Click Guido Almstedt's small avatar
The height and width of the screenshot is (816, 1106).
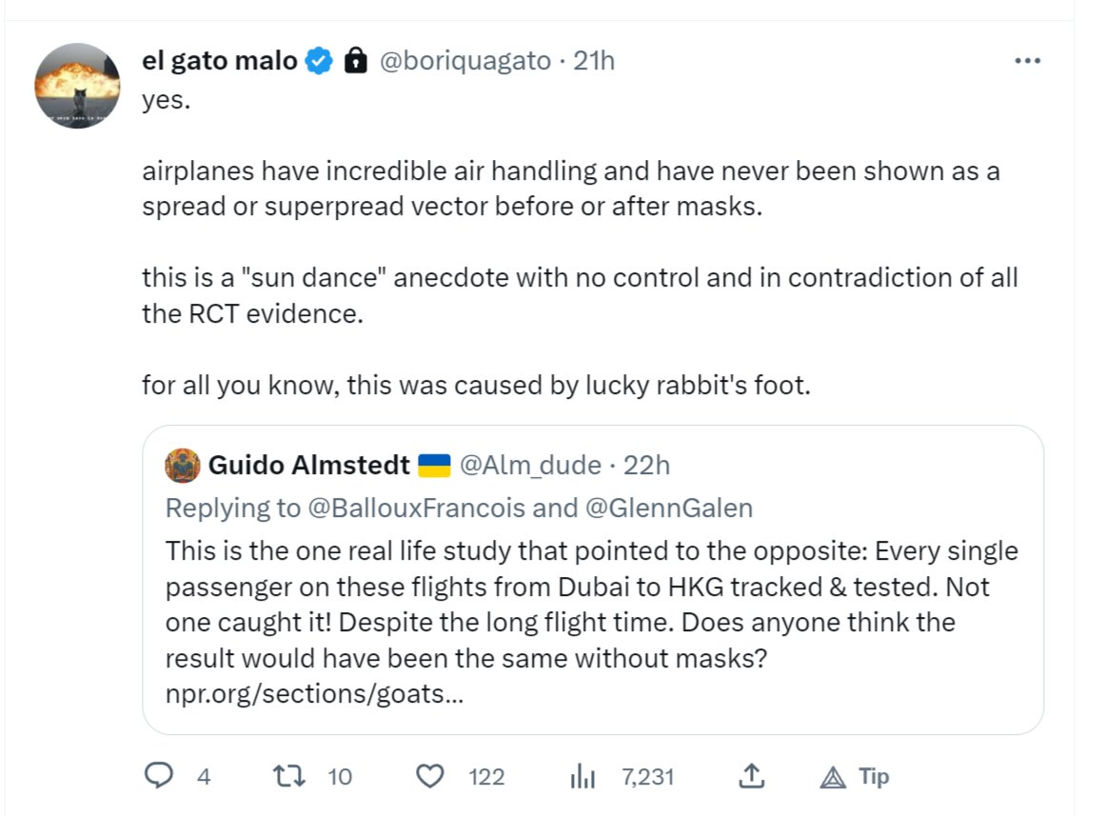(183, 466)
